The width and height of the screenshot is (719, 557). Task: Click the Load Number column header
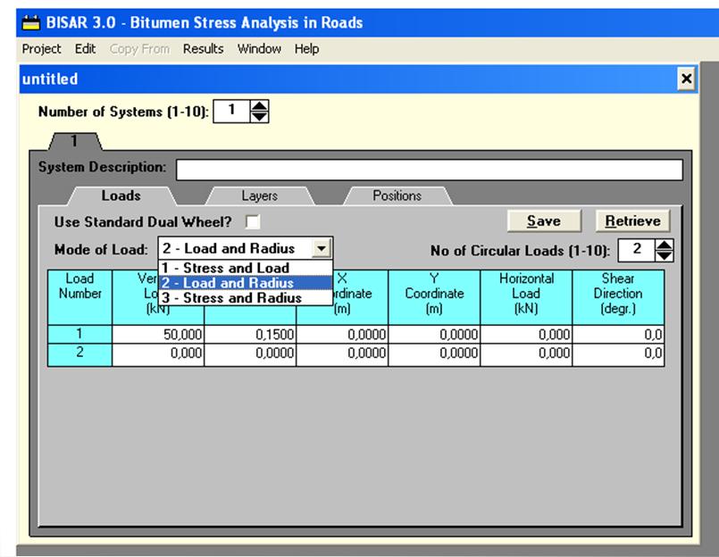[79, 297]
